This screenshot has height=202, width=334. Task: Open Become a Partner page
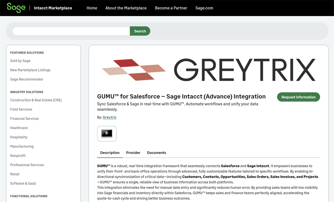pos(171,8)
